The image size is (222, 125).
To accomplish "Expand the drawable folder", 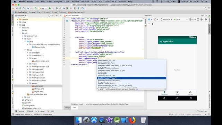I will click(28, 53).
